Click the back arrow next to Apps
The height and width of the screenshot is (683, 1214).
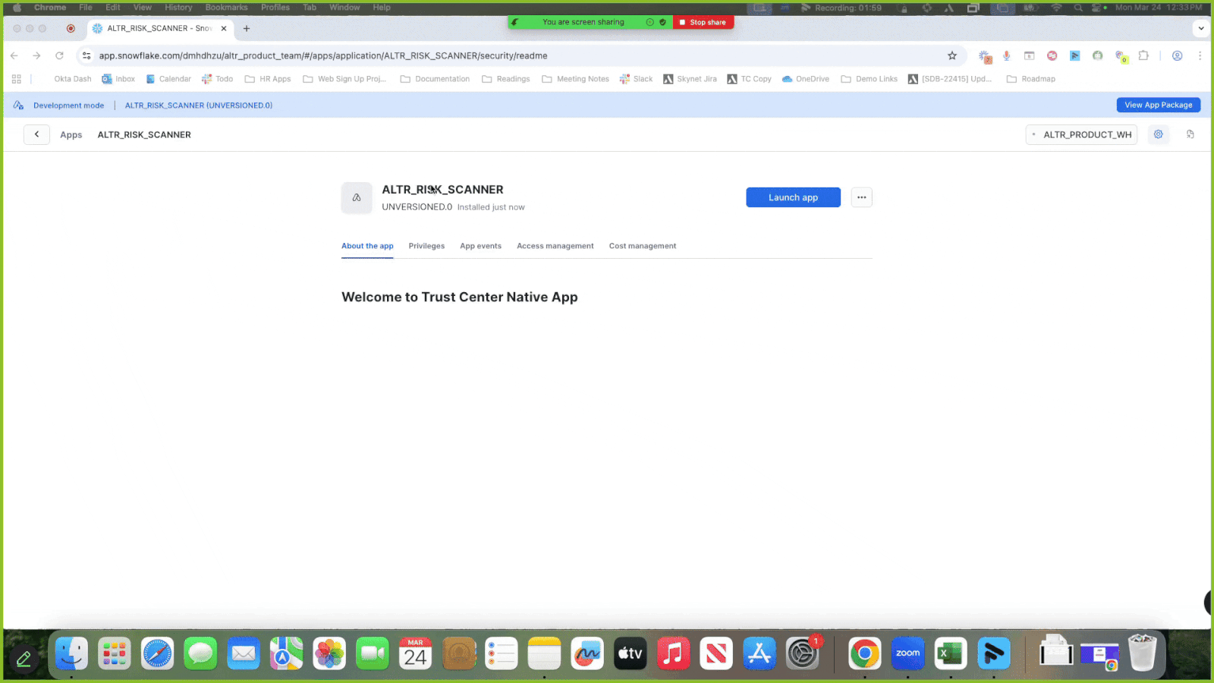point(36,134)
